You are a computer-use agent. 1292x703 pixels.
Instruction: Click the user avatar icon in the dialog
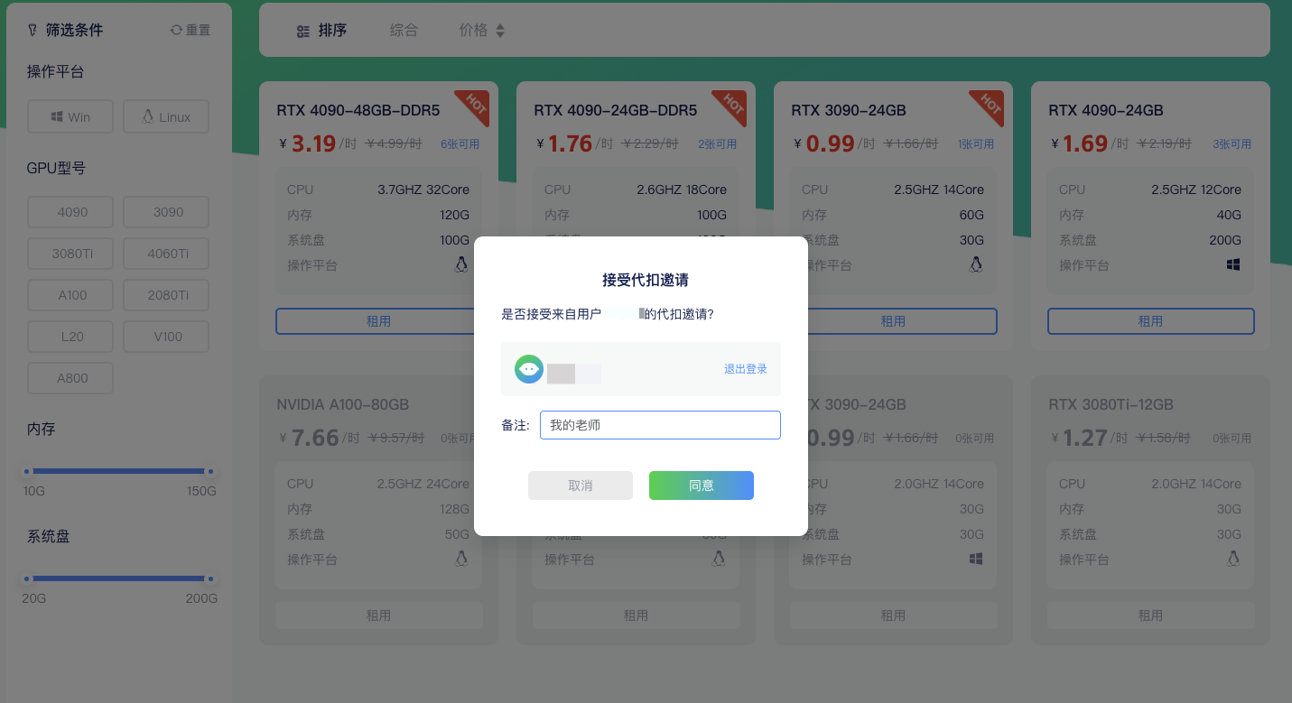tap(529, 368)
